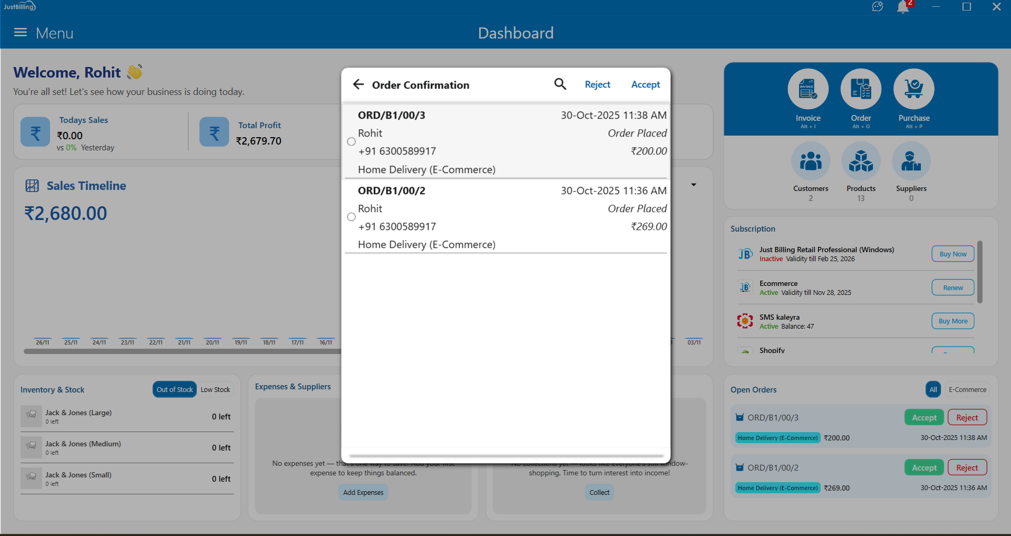Open the Suppliers icon

(x=911, y=161)
